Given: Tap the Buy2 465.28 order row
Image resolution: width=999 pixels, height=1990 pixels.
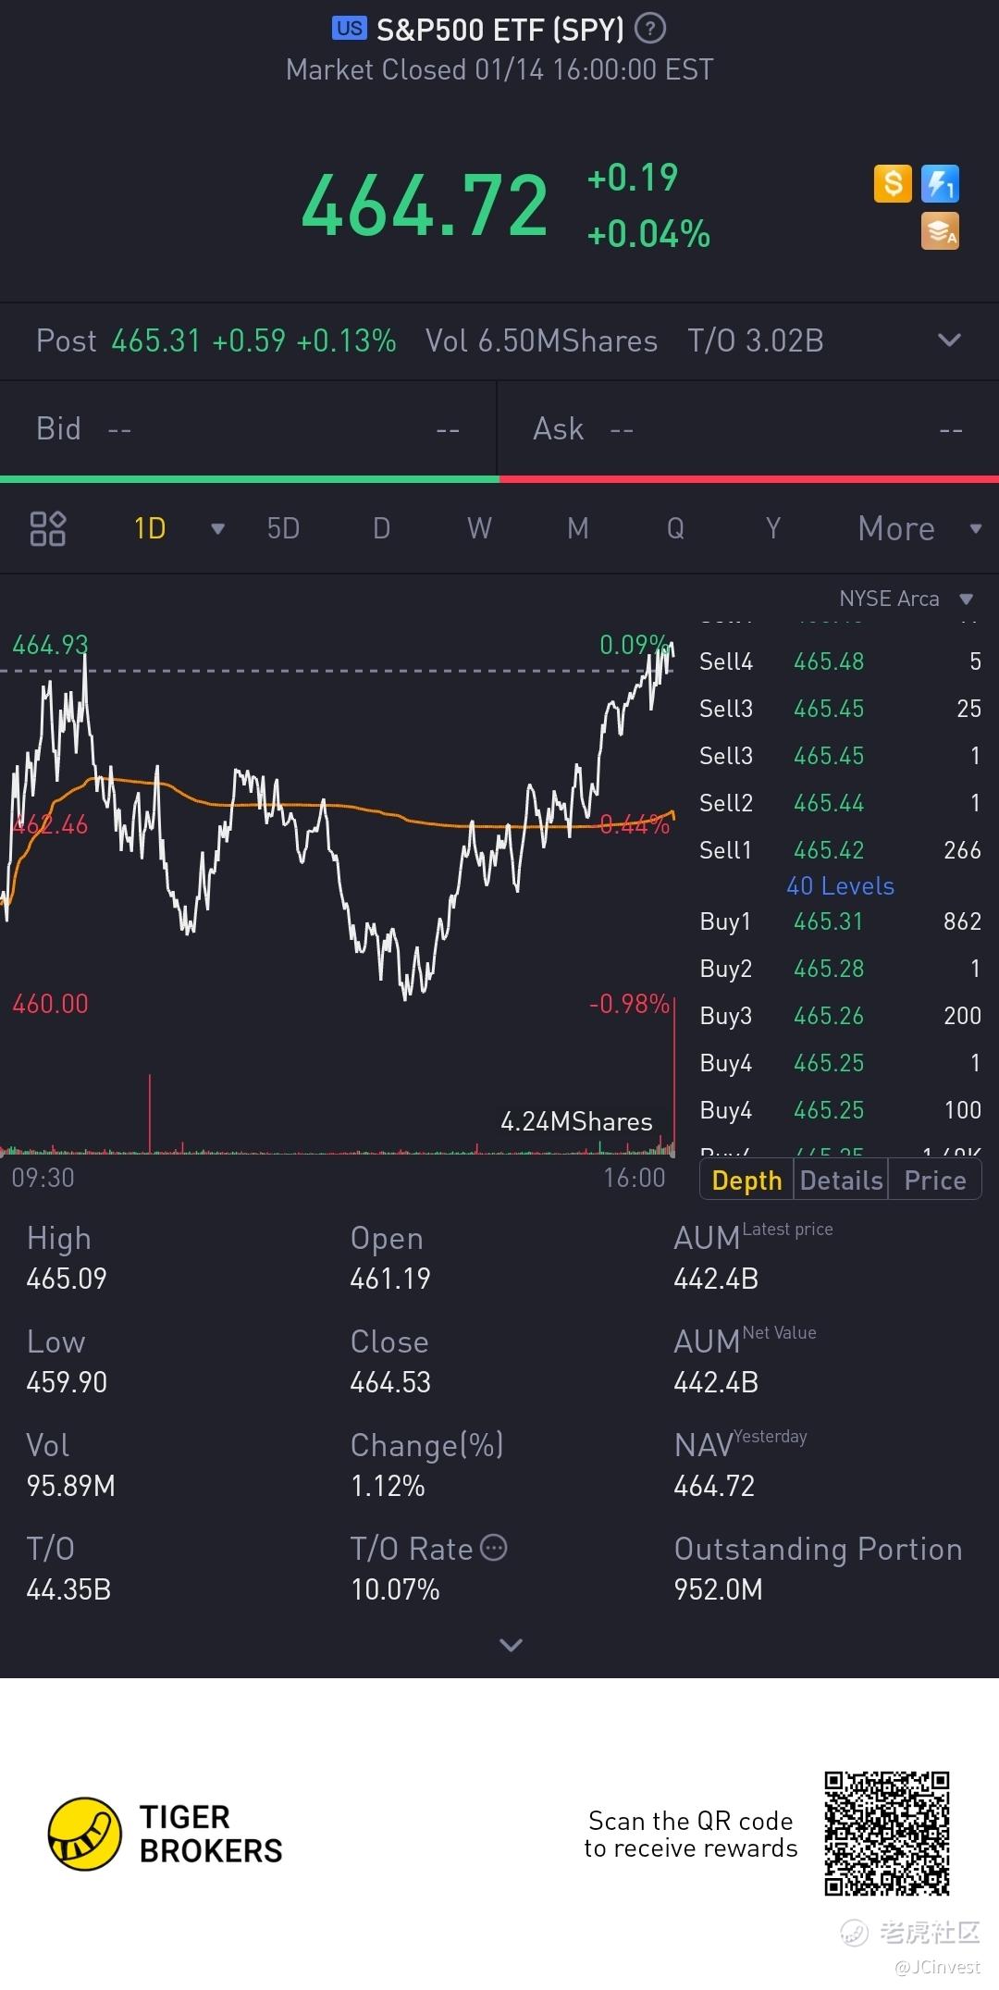Looking at the screenshot, I should tap(840, 969).
